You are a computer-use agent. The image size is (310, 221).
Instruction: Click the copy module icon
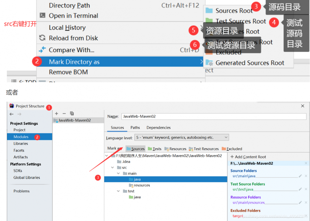pos(72,114)
